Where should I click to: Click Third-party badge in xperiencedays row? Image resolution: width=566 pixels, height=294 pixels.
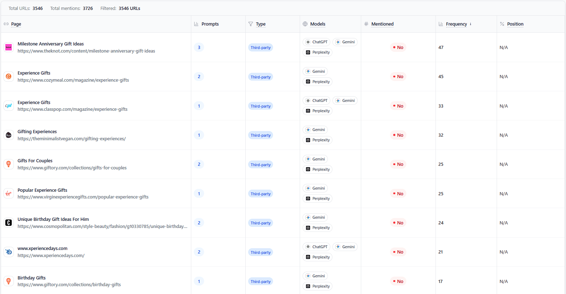click(x=261, y=252)
